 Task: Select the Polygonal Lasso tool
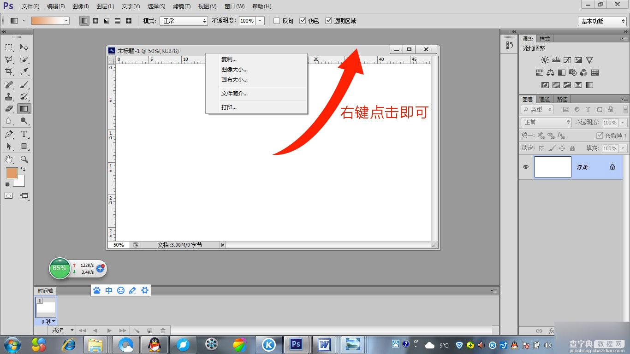click(9, 59)
